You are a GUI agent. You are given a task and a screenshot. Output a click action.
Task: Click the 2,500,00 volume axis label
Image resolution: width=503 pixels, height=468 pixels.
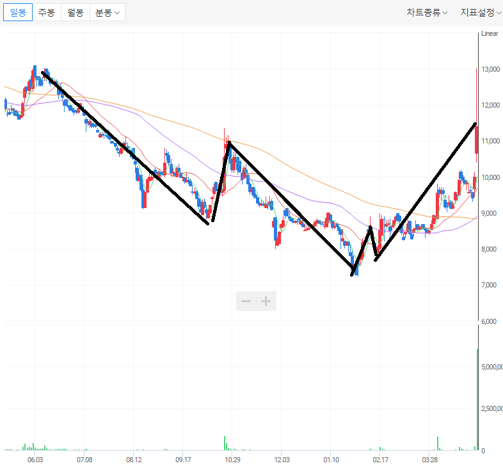[492, 408]
